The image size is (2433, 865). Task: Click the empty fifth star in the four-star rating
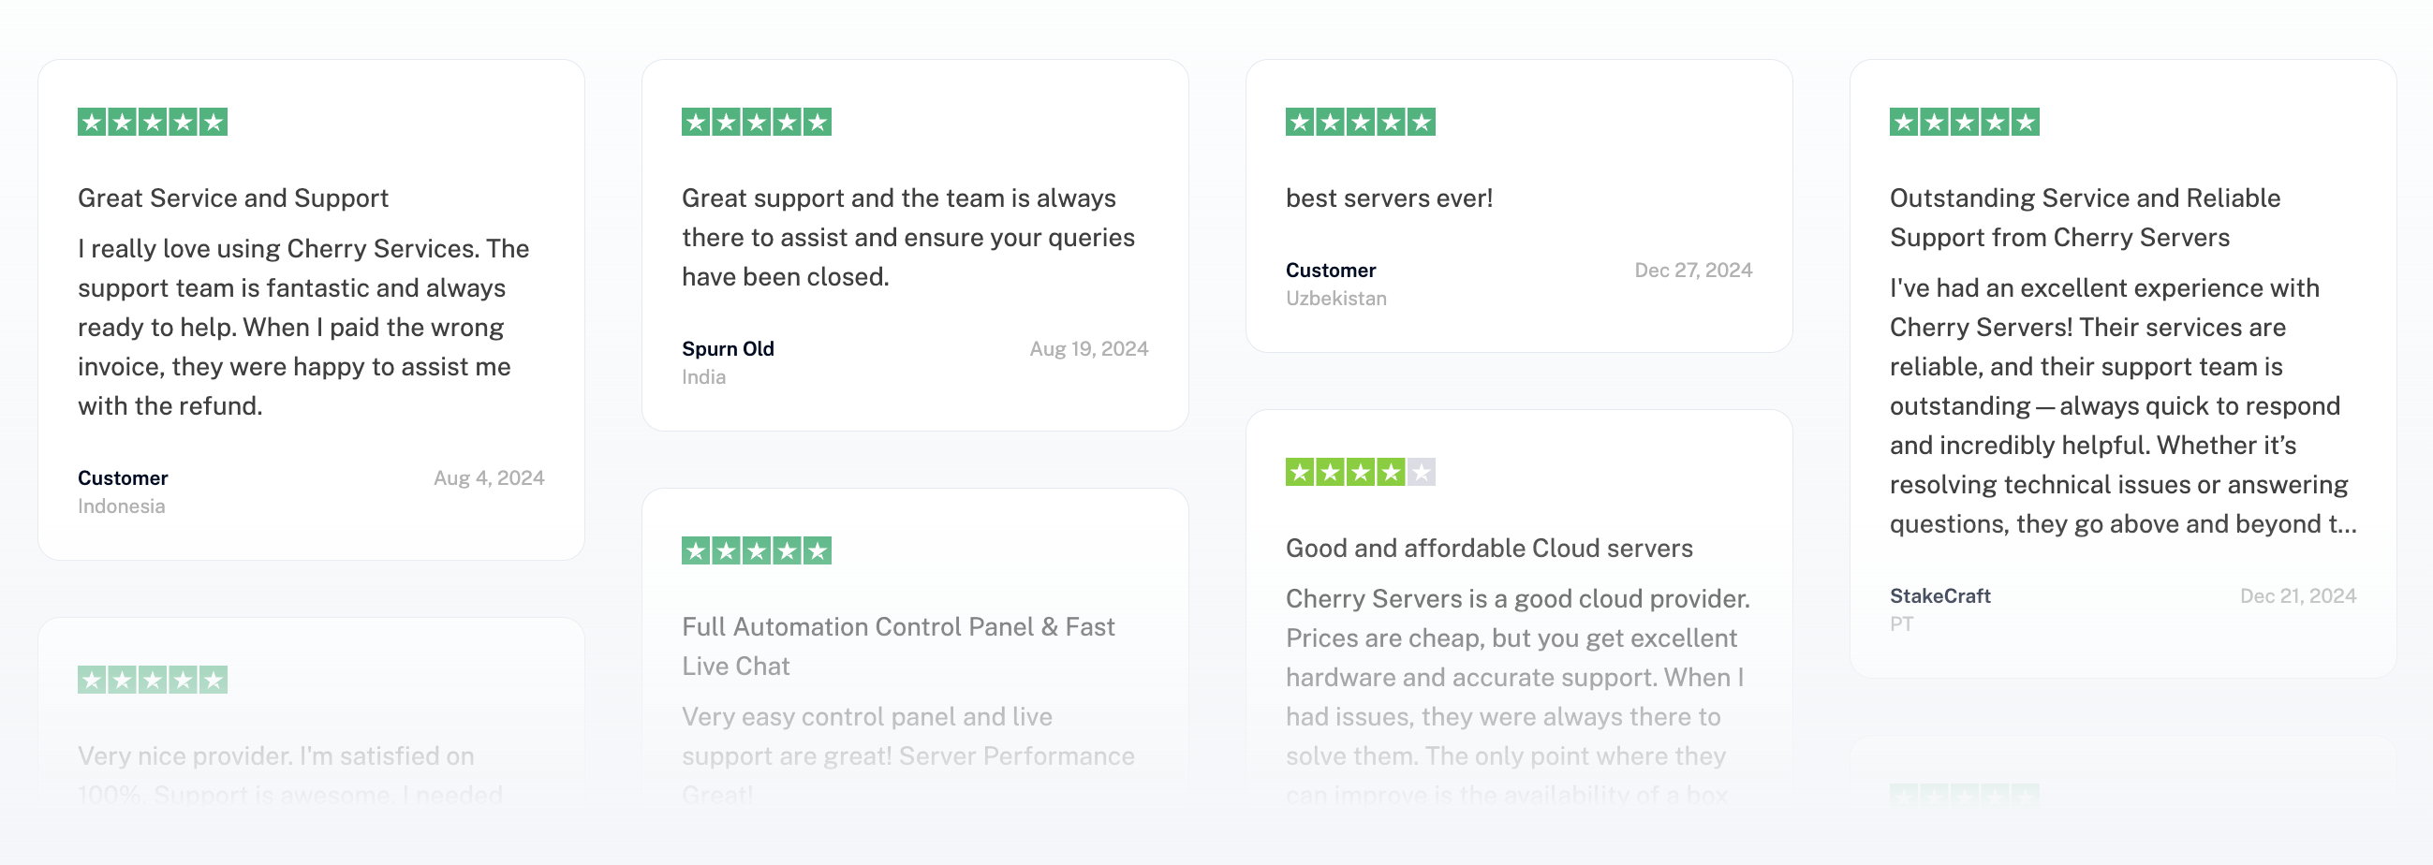(1421, 471)
